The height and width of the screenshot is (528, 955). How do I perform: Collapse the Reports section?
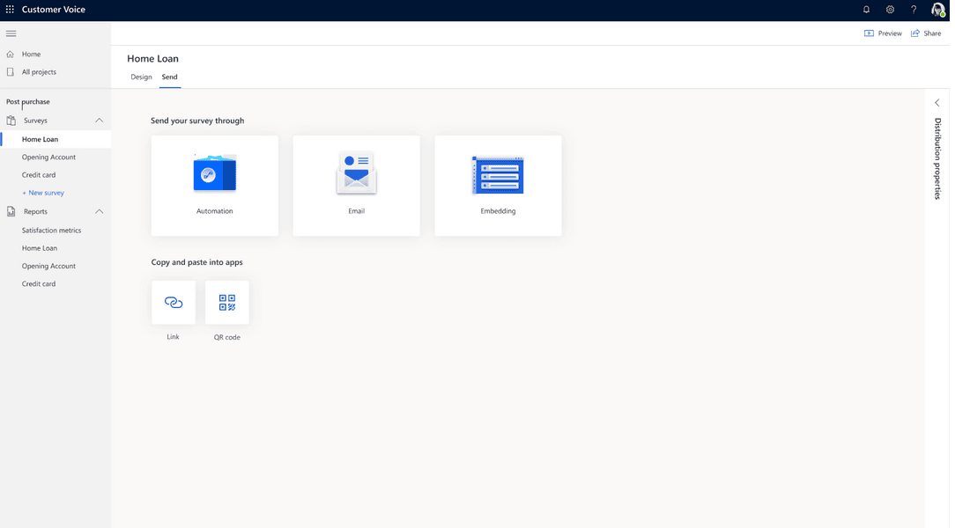[x=100, y=211]
